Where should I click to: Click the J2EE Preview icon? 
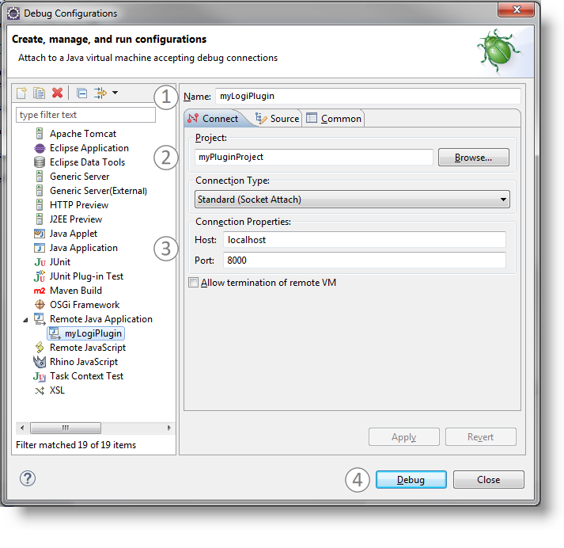40,219
